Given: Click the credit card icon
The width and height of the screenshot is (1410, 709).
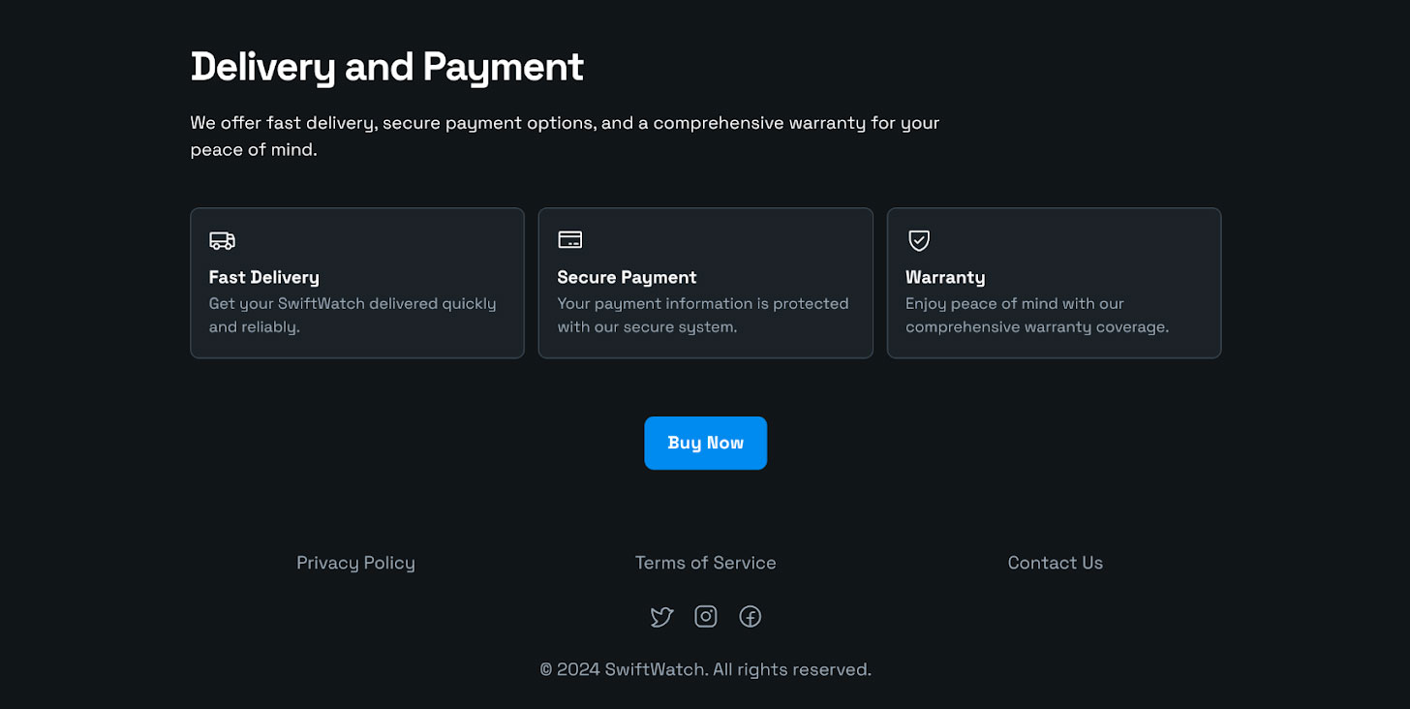Looking at the screenshot, I should (570, 240).
